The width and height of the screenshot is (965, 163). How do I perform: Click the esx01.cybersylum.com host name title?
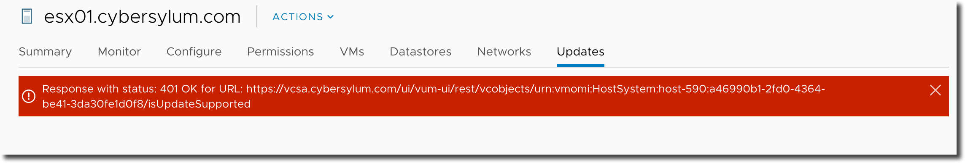tap(143, 17)
